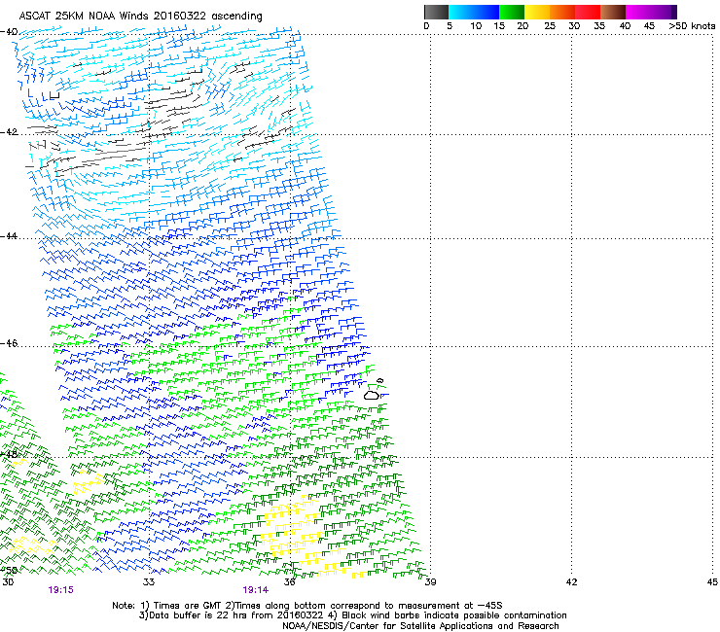The width and height of the screenshot is (720, 632).
Task: Click the red 30-35 knots legend segment
Action: (x=588, y=12)
